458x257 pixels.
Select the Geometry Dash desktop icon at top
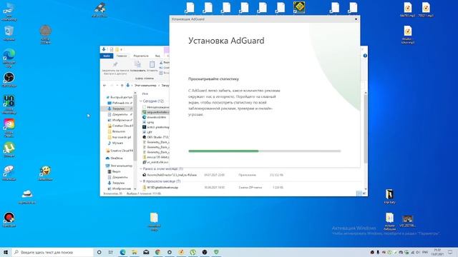(x=299, y=8)
